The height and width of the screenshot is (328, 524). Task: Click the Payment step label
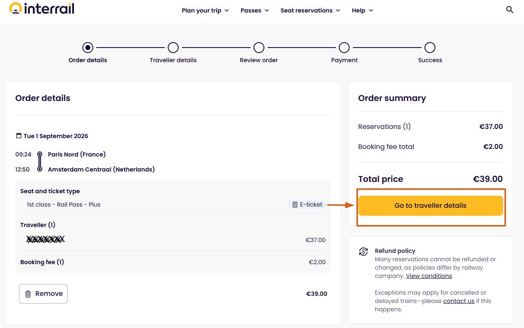(x=344, y=60)
